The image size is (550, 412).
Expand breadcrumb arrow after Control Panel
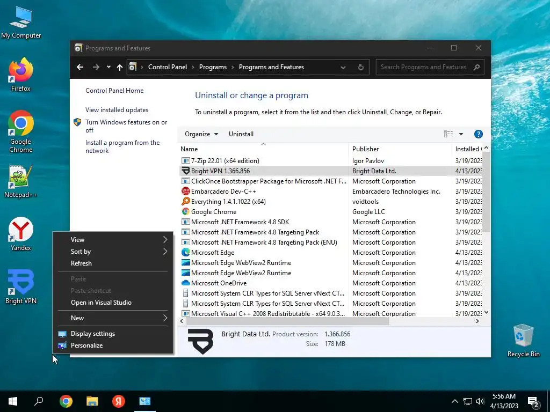tap(193, 67)
